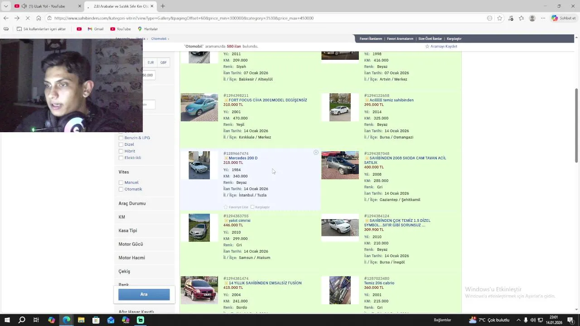The image size is (580, 326).
Task: Open browser settings and more menu
Action: pyautogui.click(x=543, y=18)
